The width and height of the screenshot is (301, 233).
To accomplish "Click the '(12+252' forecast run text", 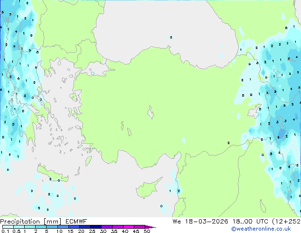I will 286,222.
